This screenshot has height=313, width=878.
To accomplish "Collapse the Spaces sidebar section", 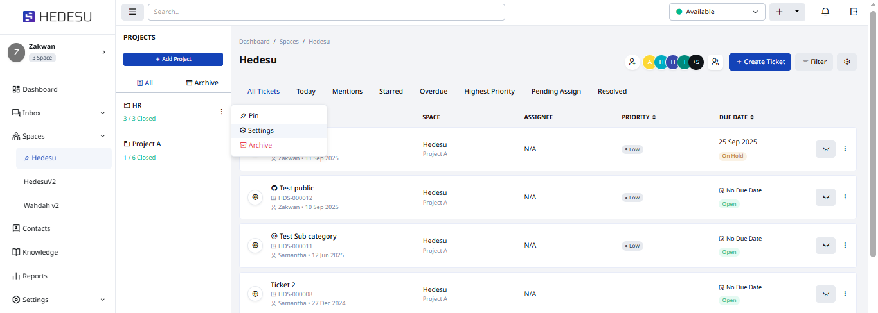I will pos(103,136).
